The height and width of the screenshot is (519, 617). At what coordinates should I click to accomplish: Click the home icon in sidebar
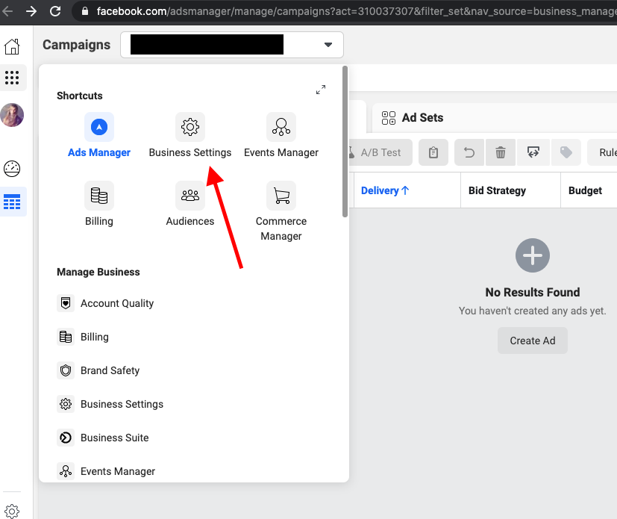(x=12, y=46)
